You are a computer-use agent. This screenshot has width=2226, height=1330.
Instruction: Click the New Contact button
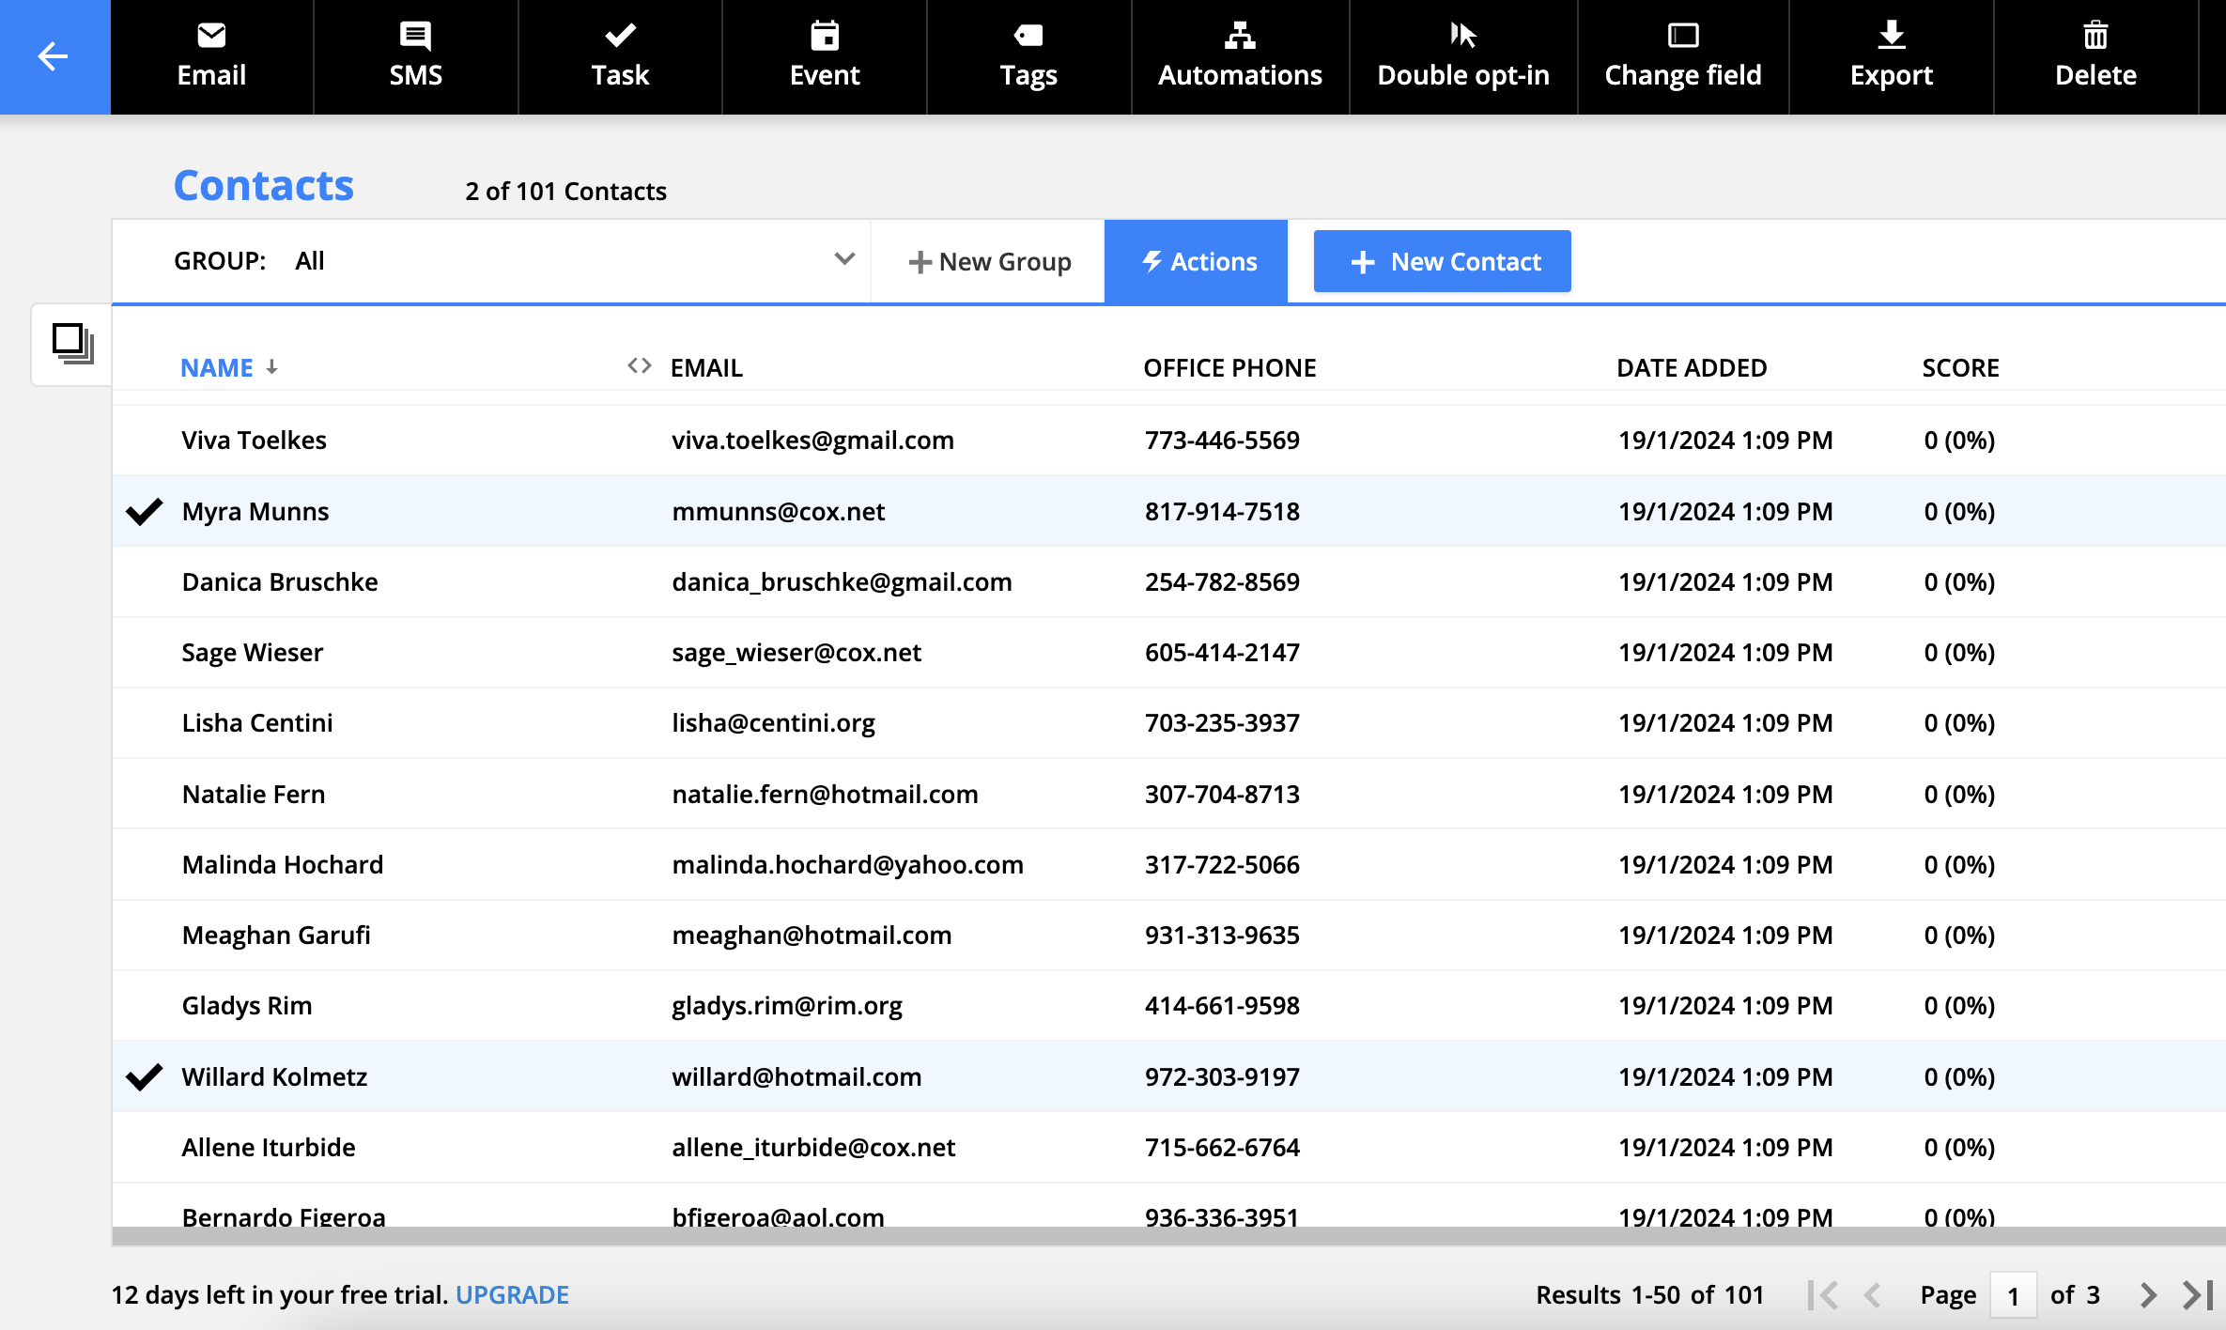click(x=1442, y=261)
